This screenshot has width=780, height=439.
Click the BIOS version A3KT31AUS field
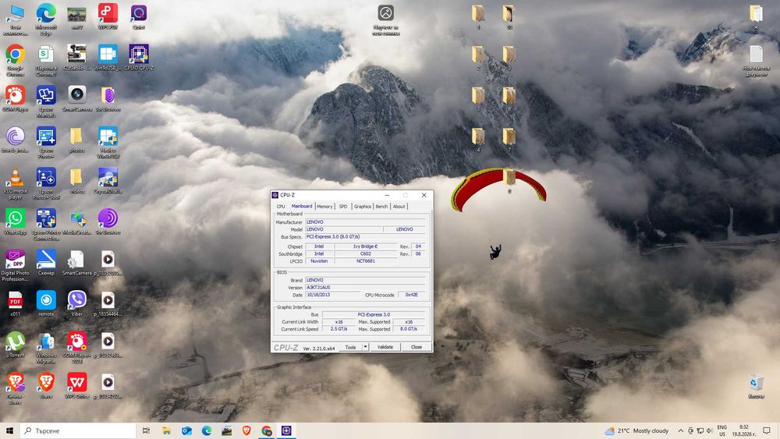365,288
